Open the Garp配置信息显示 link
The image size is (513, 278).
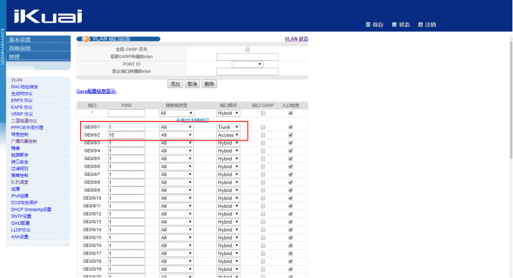click(x=96, y=91)
